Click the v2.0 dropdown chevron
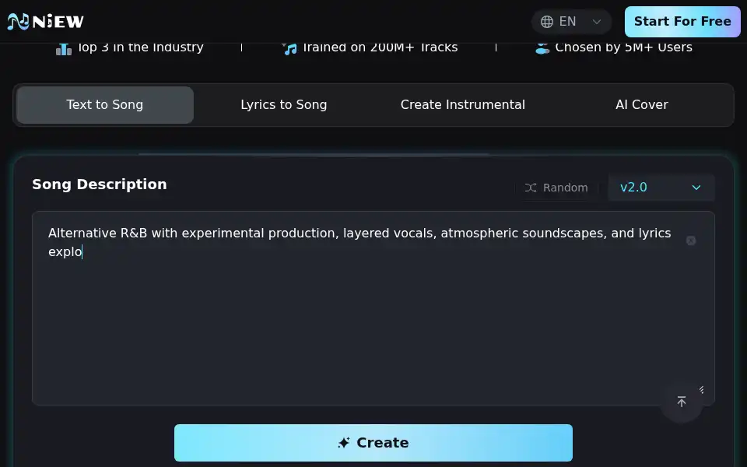The height and width of the screenshot is (467, 747). [x=696, y=188]
